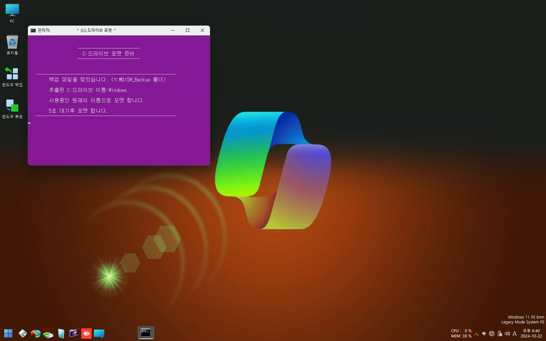Click the blue monitor taskbar icon
Screen dimensions: 546x341
pos(99,334)
